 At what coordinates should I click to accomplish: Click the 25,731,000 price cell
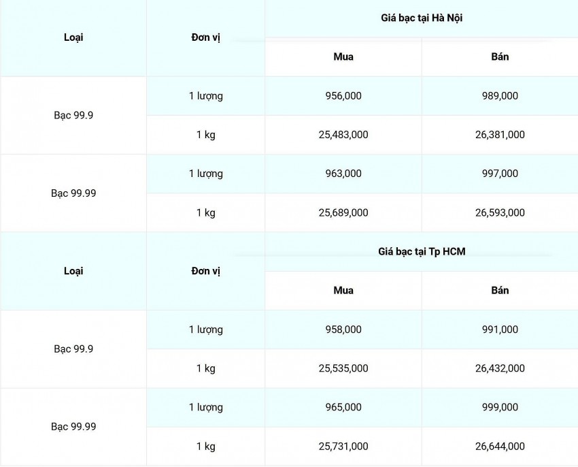343,446
